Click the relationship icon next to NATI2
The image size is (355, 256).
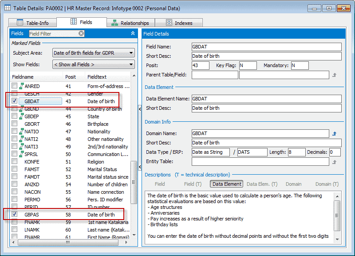[x=21, y=139]
